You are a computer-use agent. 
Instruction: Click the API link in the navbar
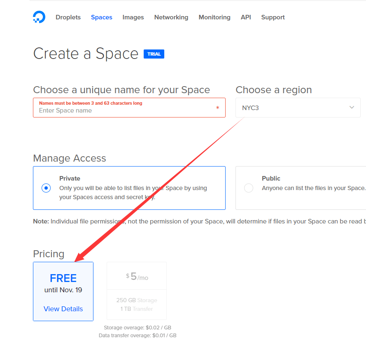coord(246,17)
